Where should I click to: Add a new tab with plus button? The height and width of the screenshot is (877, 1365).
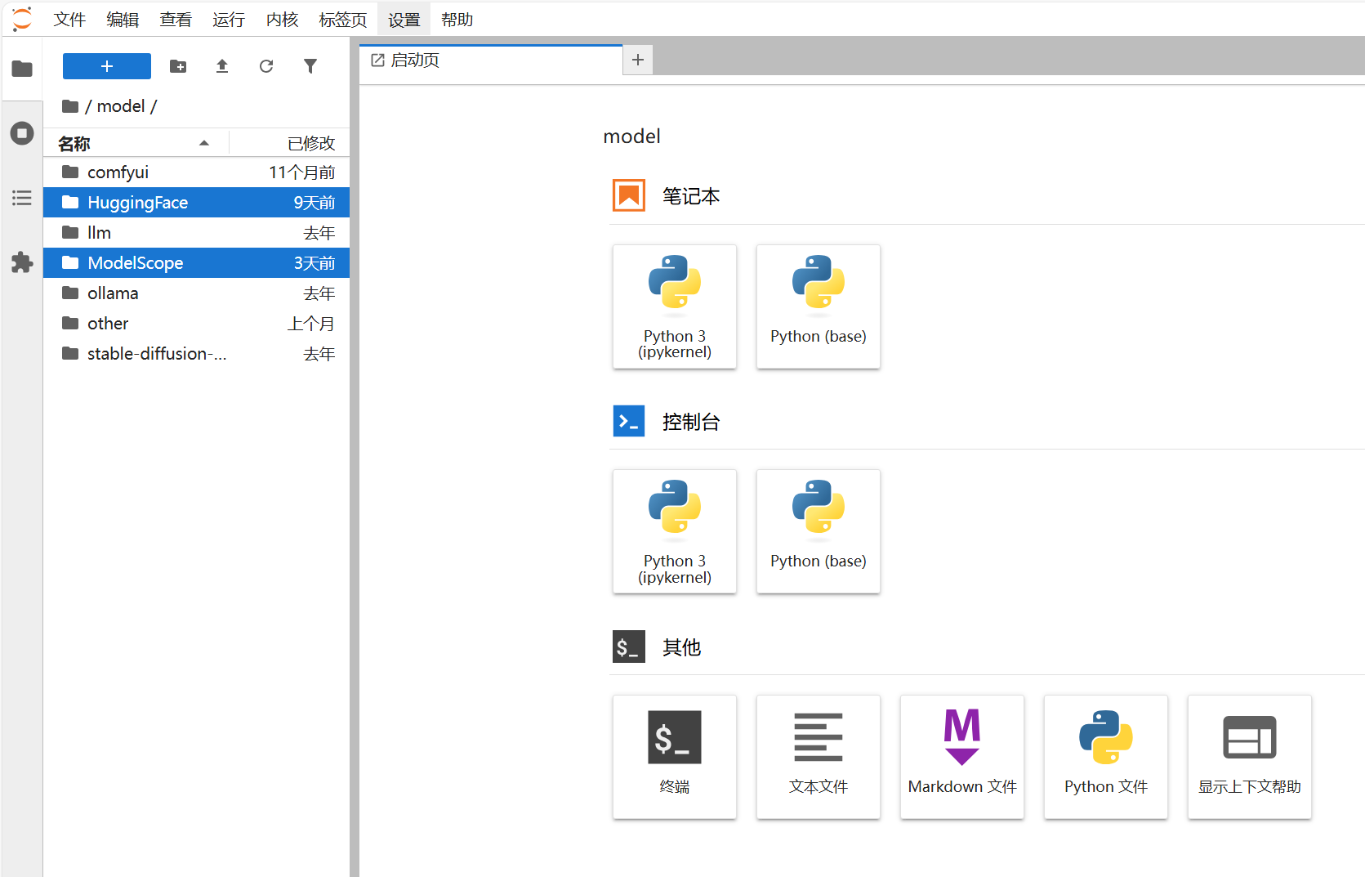(x=638, y=60)
